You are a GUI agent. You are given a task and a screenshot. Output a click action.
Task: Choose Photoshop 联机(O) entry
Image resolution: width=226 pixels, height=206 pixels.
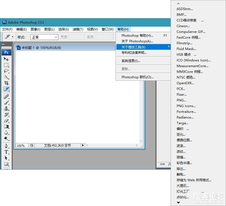pyautogui.click(x=143, y=77)
